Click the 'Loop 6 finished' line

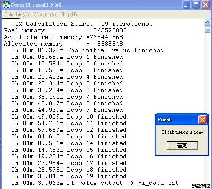pos(67,90)
